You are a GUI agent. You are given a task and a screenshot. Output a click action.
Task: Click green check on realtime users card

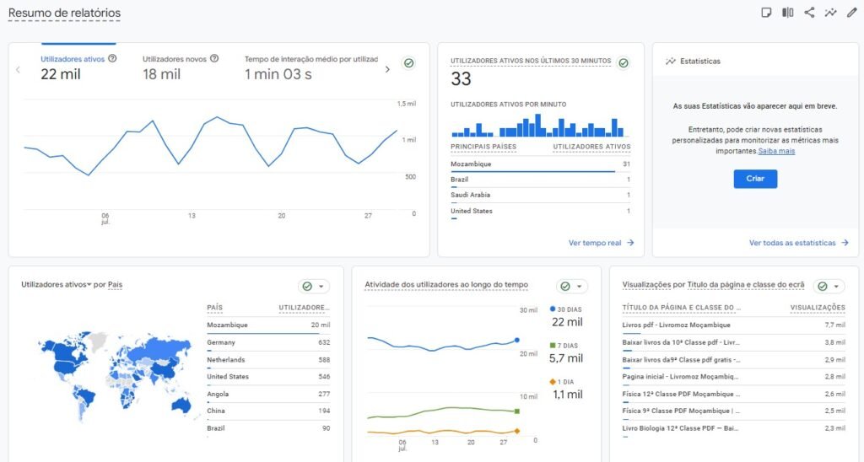[x=624, y=63]
